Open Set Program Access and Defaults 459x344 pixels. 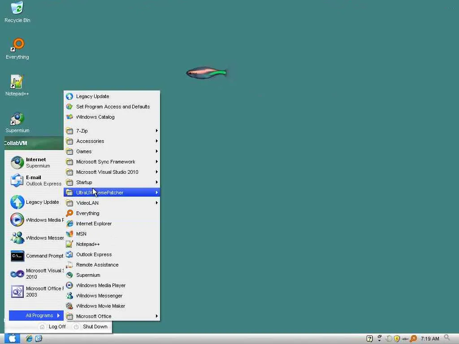pyautogui.click(x=112, y=107)
